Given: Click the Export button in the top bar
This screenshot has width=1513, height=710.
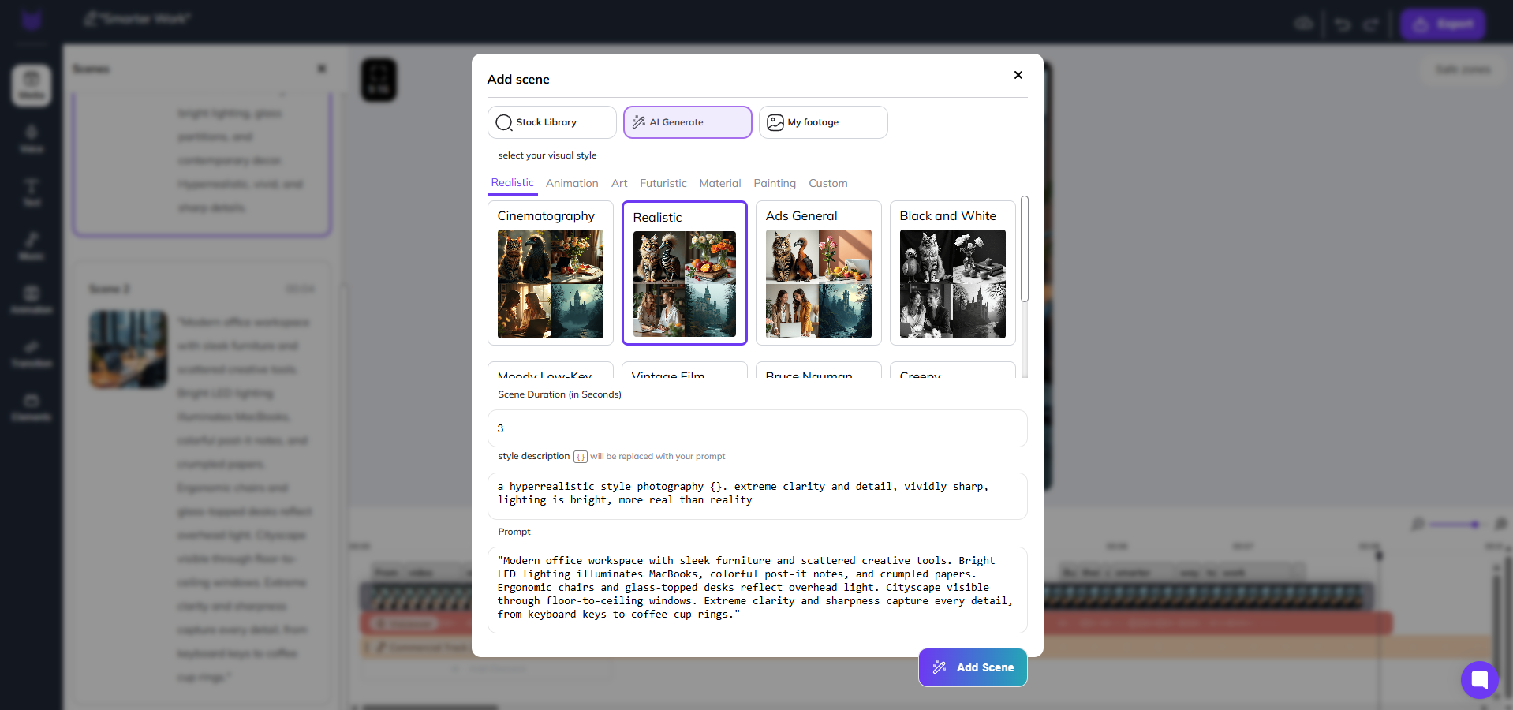Looking at the screenshot, I should click(1444, 24).
